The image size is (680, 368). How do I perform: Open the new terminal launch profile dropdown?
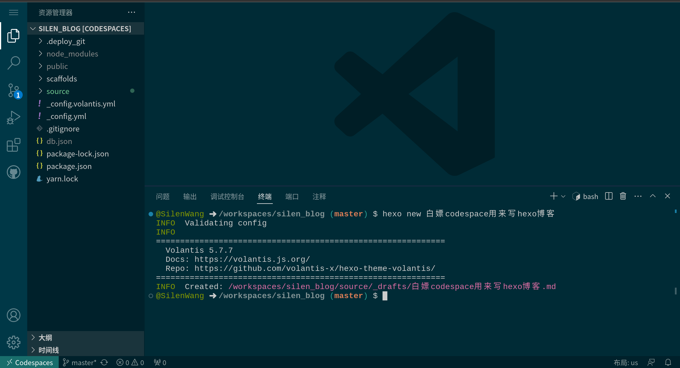(x=563, y=196)
